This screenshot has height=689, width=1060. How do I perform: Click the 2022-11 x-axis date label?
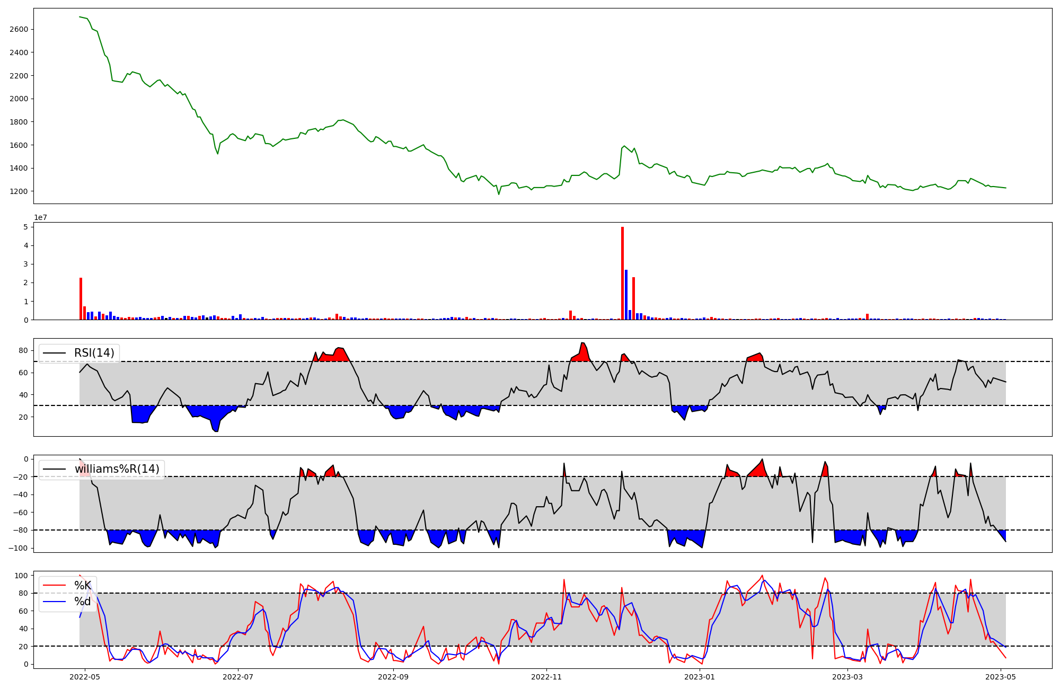(x=546, y=677)
